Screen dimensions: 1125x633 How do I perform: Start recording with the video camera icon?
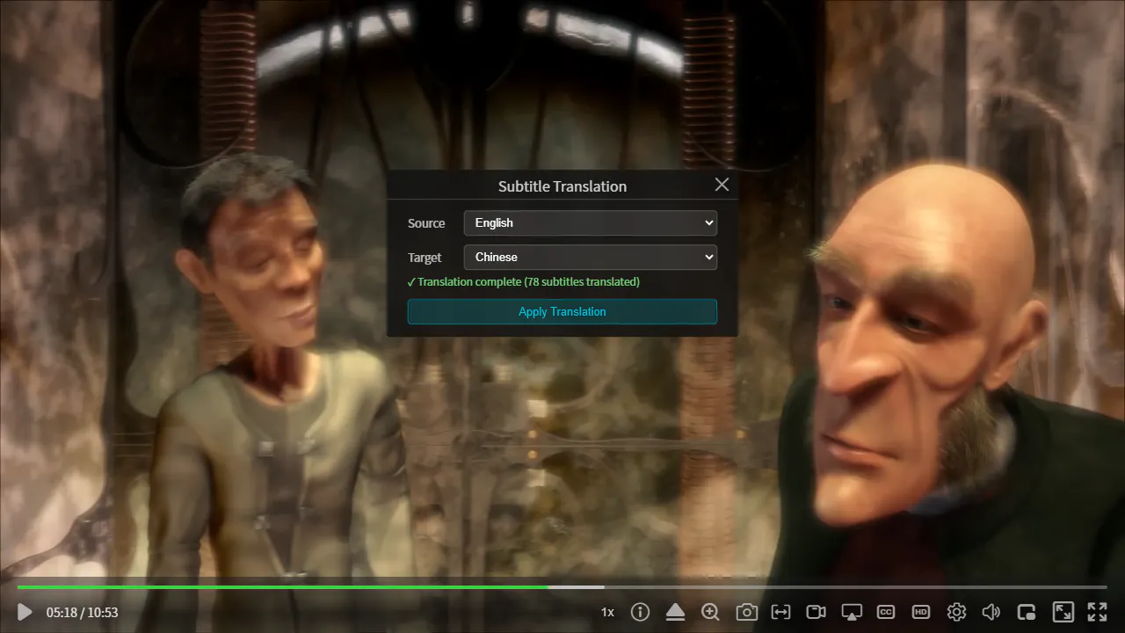tap(816, 612)
